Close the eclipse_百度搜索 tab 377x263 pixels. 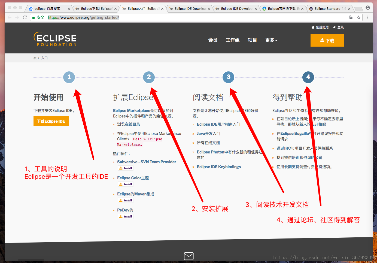tap(69, 9)
